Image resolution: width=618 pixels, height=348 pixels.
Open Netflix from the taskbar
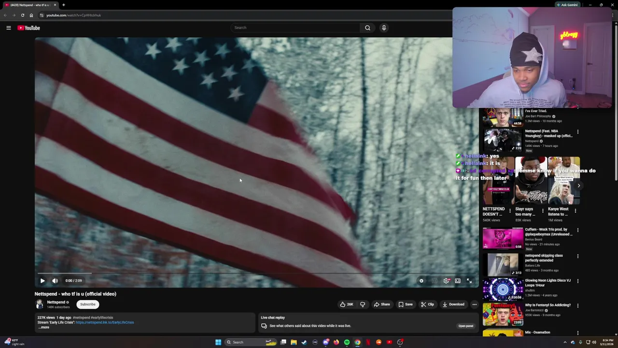368,342
